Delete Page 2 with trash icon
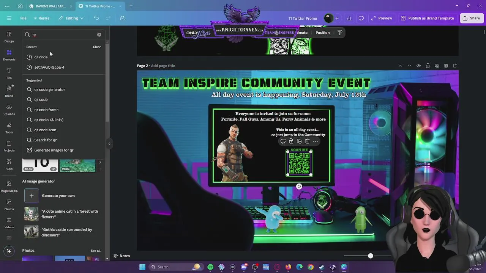Viewport: 486px width, 273px height. 446,66
